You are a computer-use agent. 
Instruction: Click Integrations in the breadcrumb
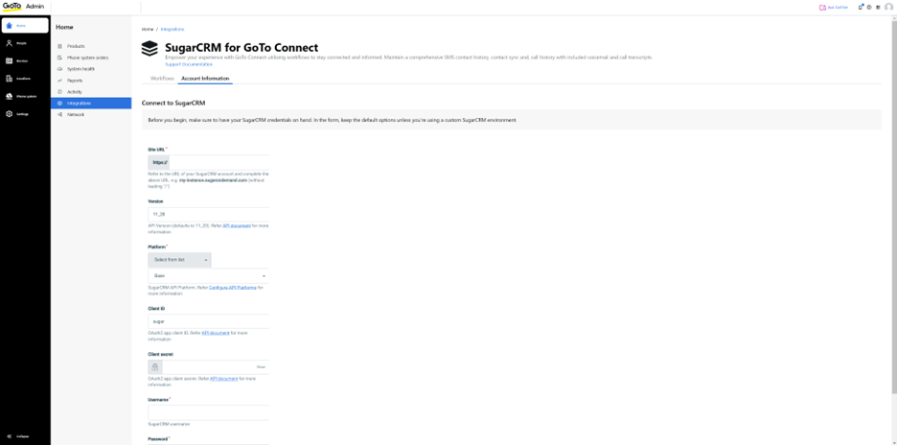pyautogui.click(x=172, y=30)
